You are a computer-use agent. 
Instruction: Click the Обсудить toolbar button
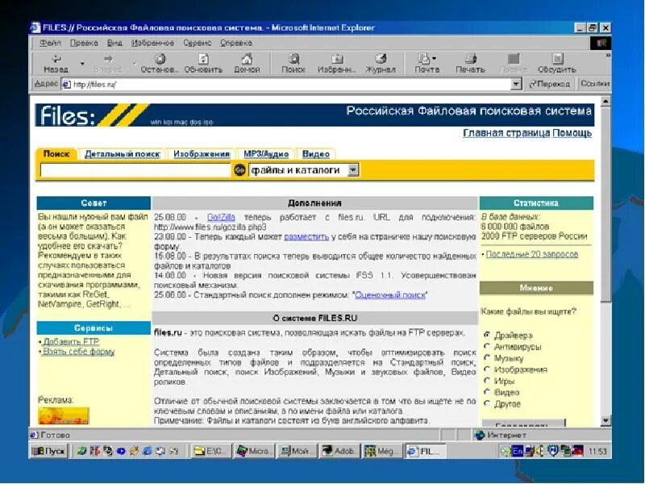[557, 64]
